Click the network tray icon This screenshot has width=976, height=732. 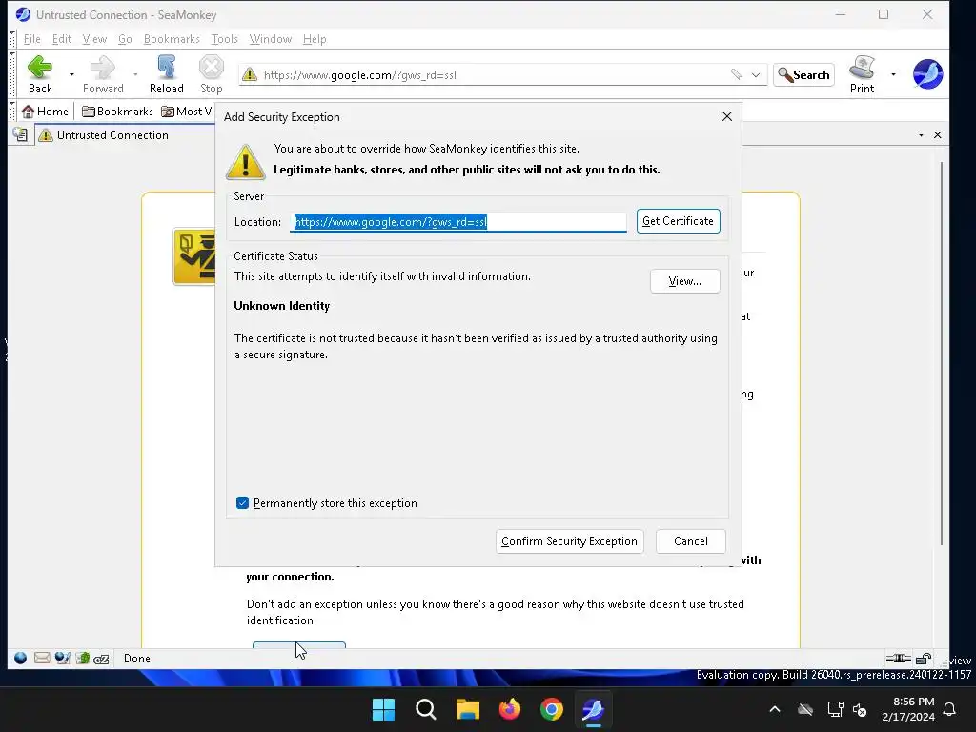pyautogui.click(x=835, y=709)
